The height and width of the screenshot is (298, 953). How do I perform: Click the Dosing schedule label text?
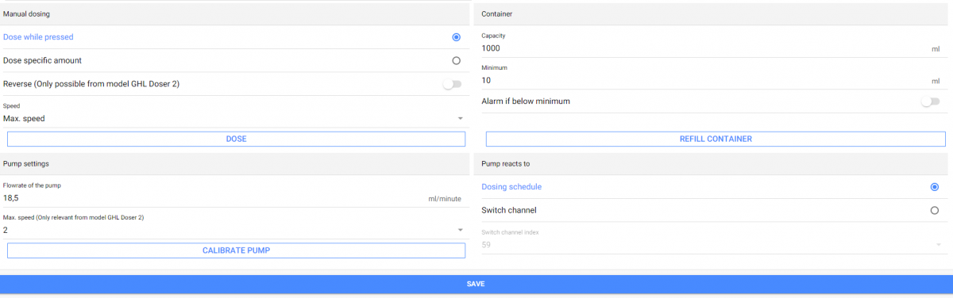coord(511,187)
